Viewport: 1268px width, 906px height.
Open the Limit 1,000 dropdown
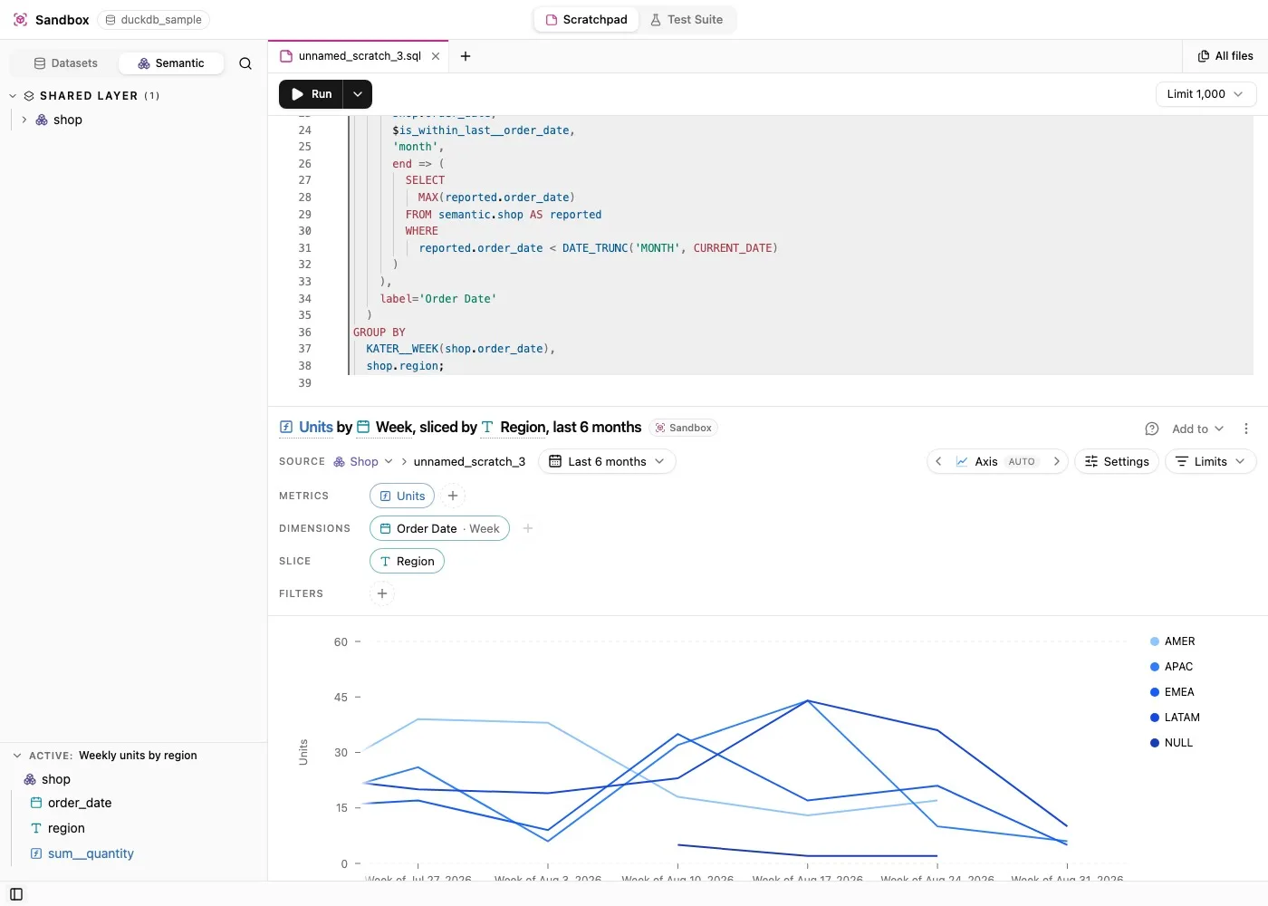pyautogui.click(x=1206, y=94)
